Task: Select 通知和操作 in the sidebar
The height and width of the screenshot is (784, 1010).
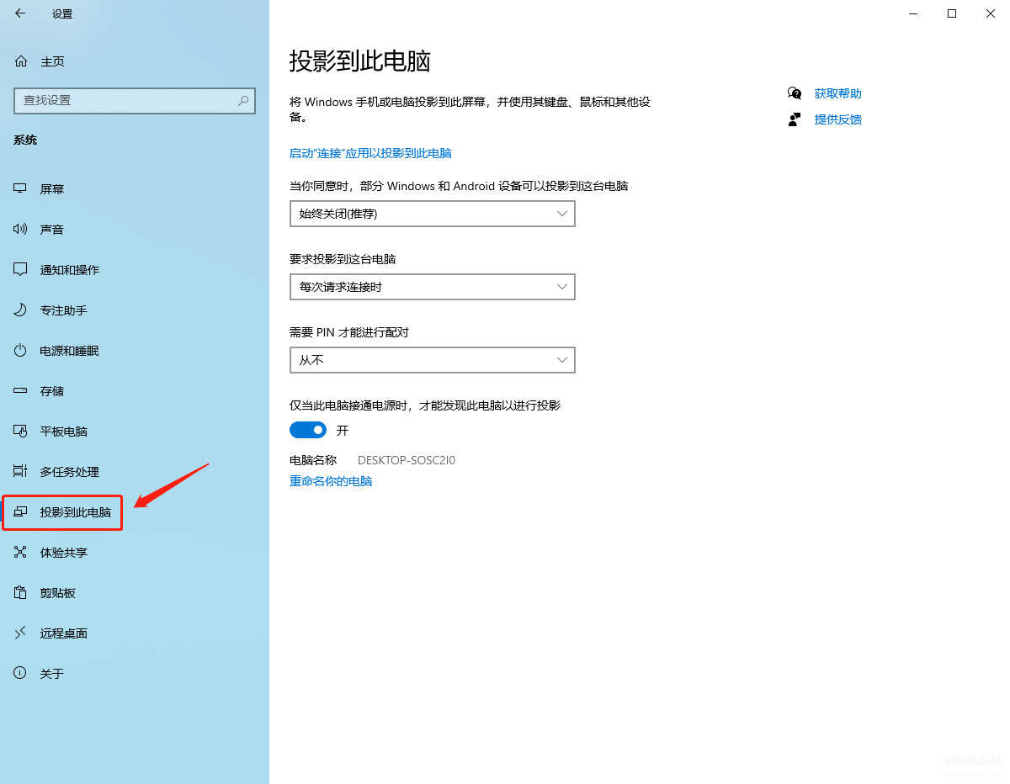Action: [69, 270]
